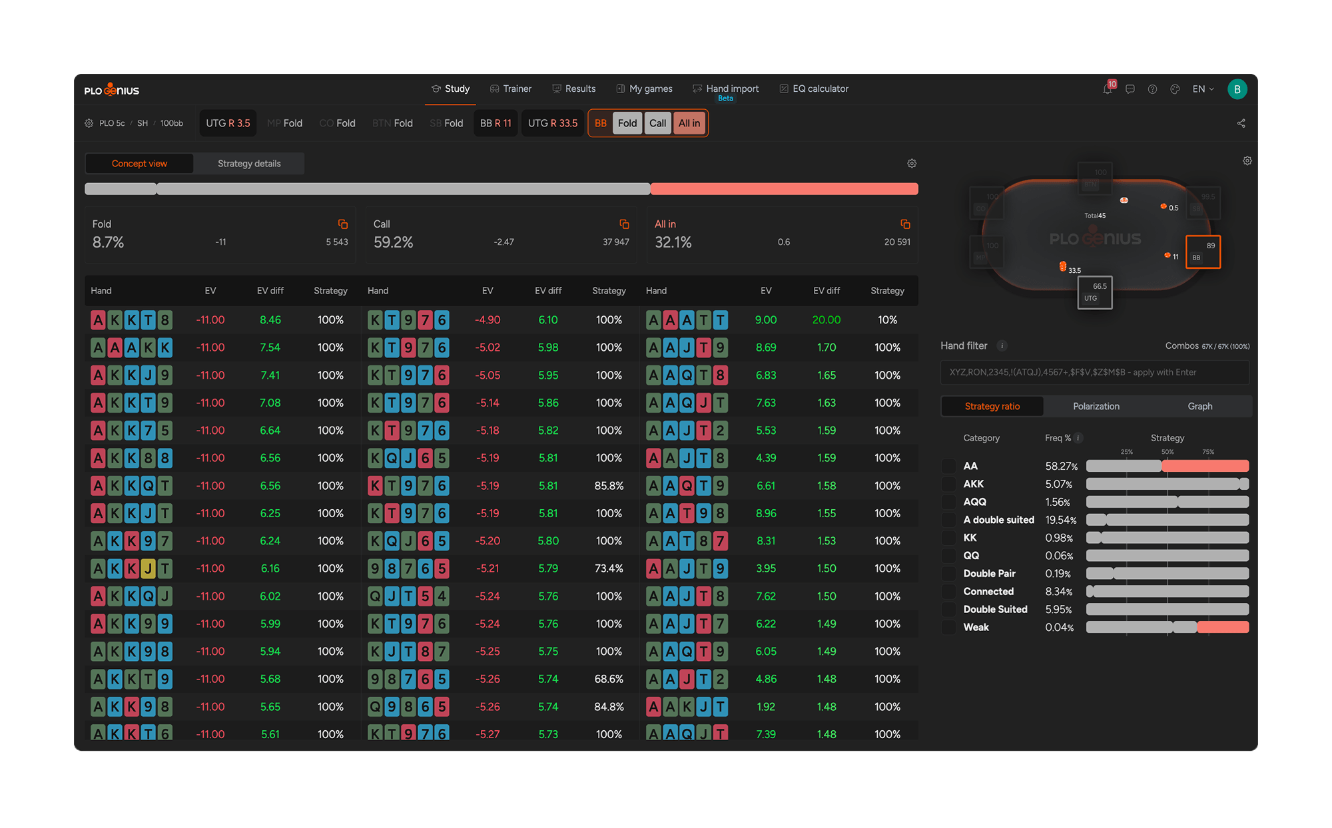Tick the AA category checkbox

pos(949,467)
